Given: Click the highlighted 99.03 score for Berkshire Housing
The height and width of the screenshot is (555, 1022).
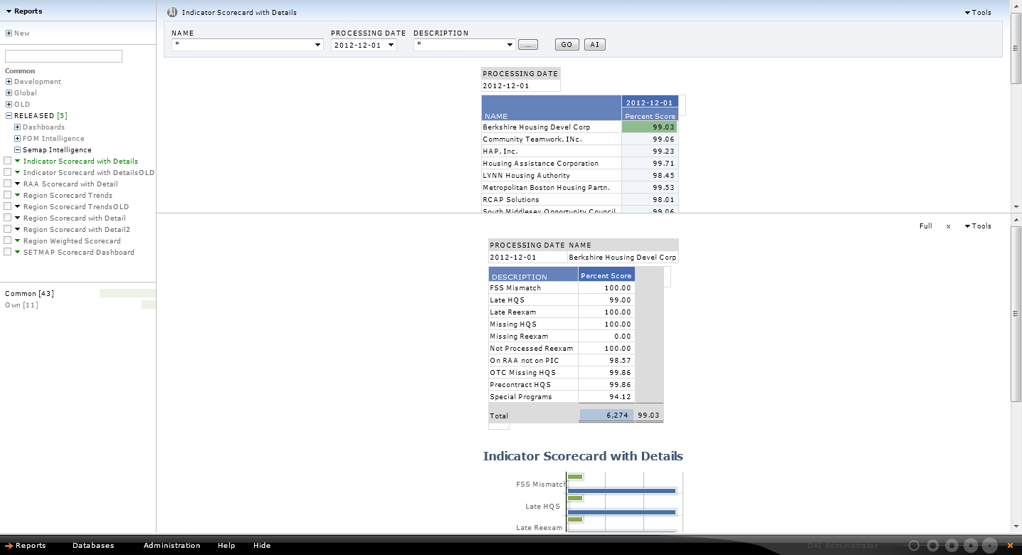Looking at the screenshot, I should 650,127.
